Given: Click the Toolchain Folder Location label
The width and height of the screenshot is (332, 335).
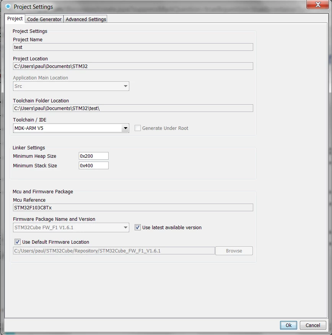Looking at the screenshot, I should click(x=41, y=100).
